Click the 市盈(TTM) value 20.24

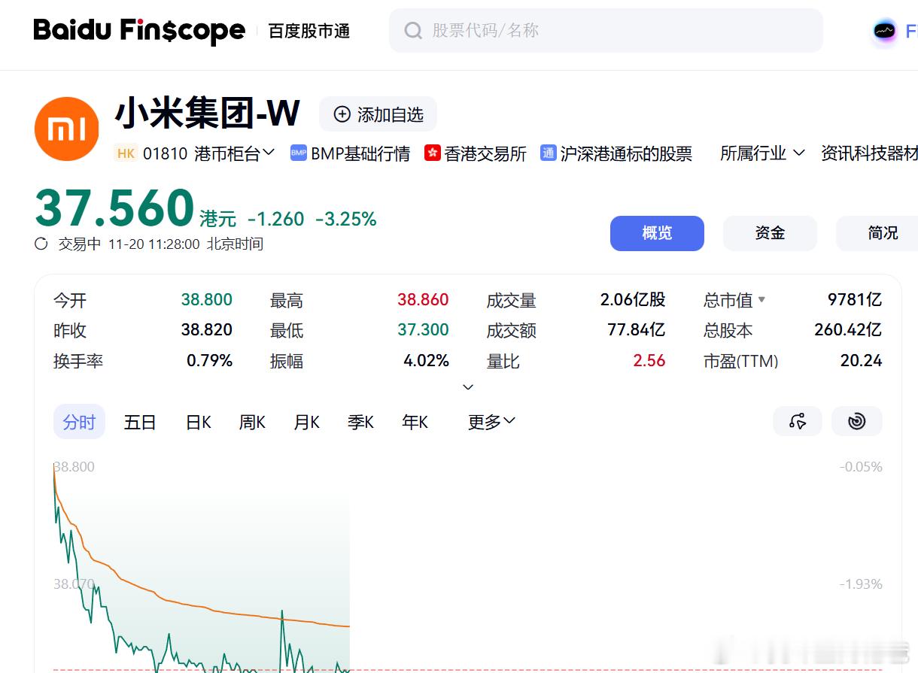pyautogui.click(x=862, y=361)
